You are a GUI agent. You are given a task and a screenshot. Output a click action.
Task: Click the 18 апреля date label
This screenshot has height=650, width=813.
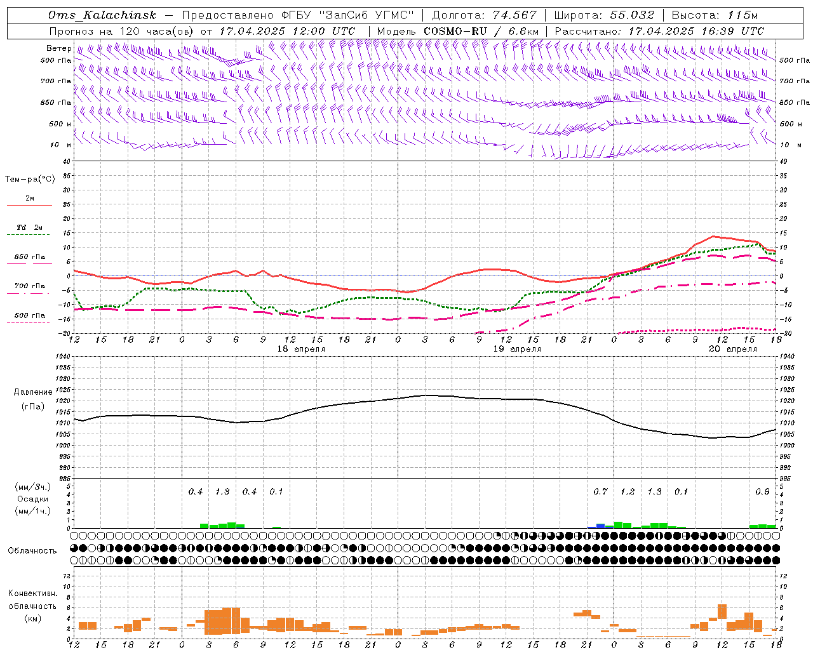[x=301, y=349]
